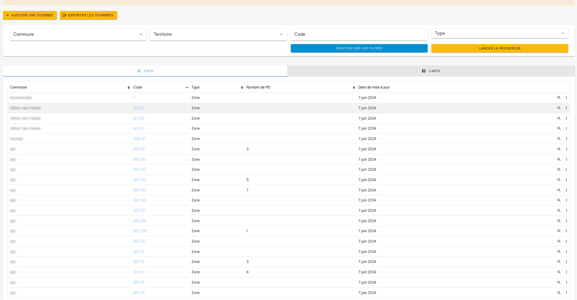Image resolution: width=577 pixels, height=300 pixels.
Task: Click the Type column sort icon
Action: [242, 88]
